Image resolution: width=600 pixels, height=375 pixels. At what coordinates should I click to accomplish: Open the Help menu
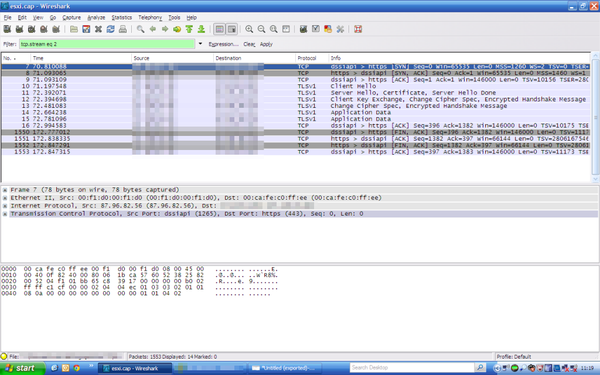coord(192,17)
